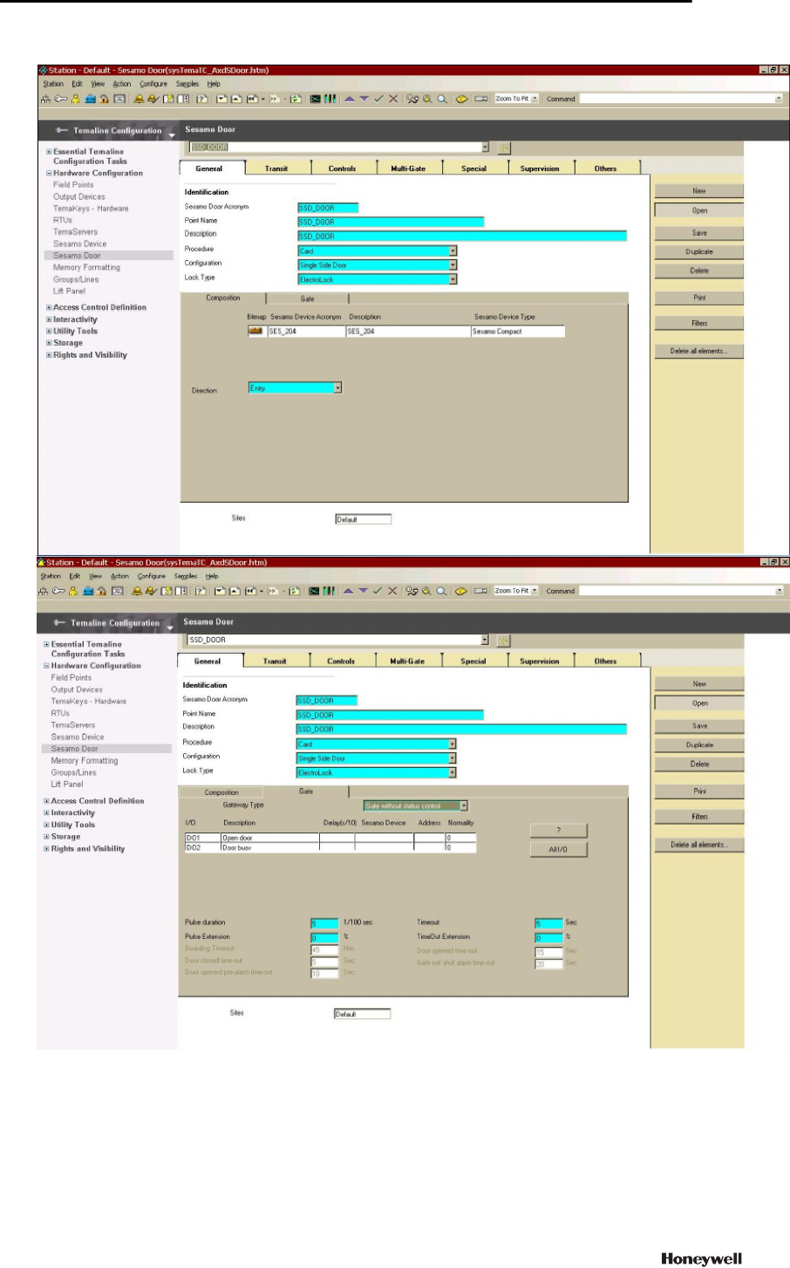This screenshot has height=1268, width=790.
Task: Switch to Transit tab in upper window
Action: [x=276, y=168]
